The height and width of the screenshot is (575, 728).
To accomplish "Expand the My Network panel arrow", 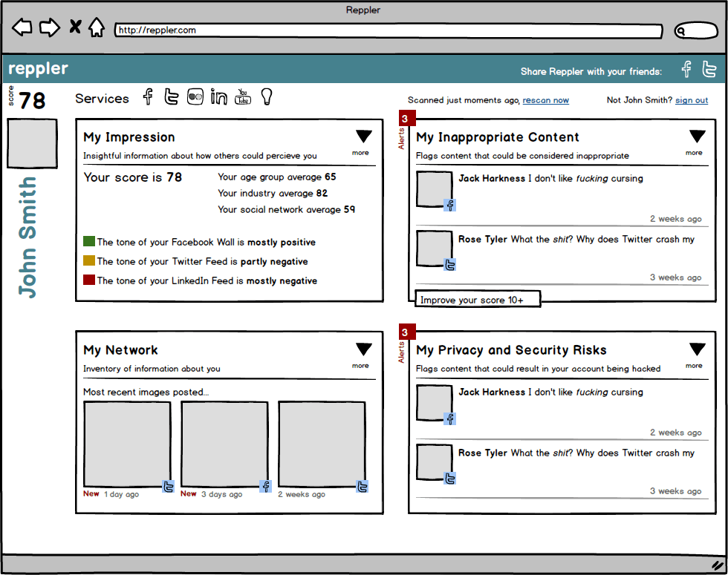I will point(363,349).
